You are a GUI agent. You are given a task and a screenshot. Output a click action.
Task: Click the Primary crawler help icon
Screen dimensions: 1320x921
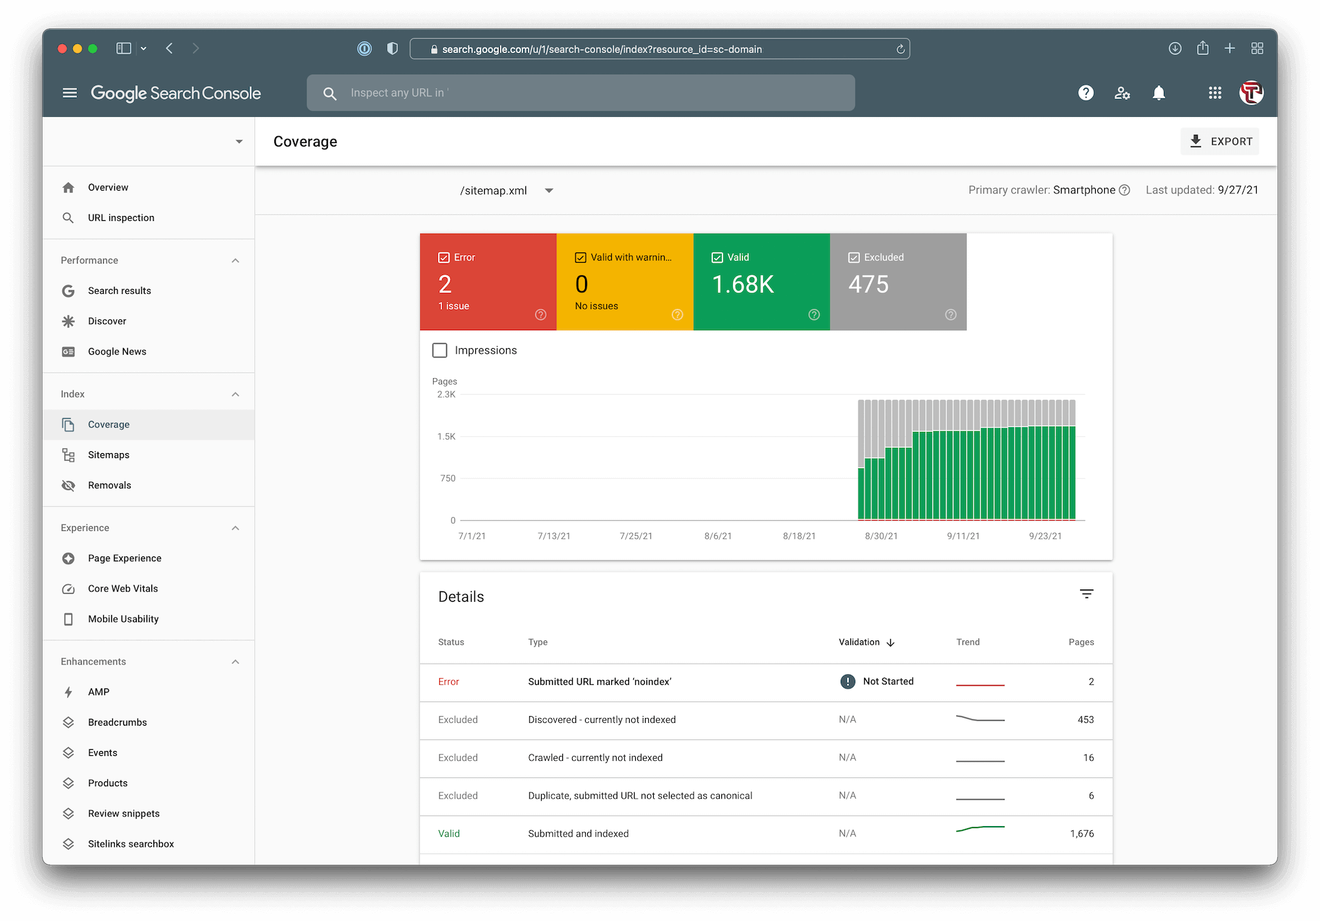pos(1125,191)
